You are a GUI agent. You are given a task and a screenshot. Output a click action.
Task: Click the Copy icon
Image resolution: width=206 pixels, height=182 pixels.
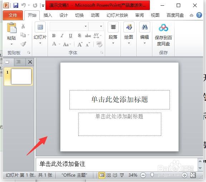tap(23, 35)
